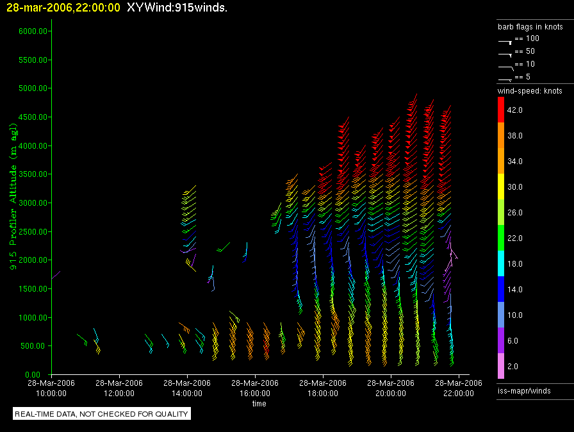
Task: Pick the green 22.0 knots color swatch
Action: 502,238
